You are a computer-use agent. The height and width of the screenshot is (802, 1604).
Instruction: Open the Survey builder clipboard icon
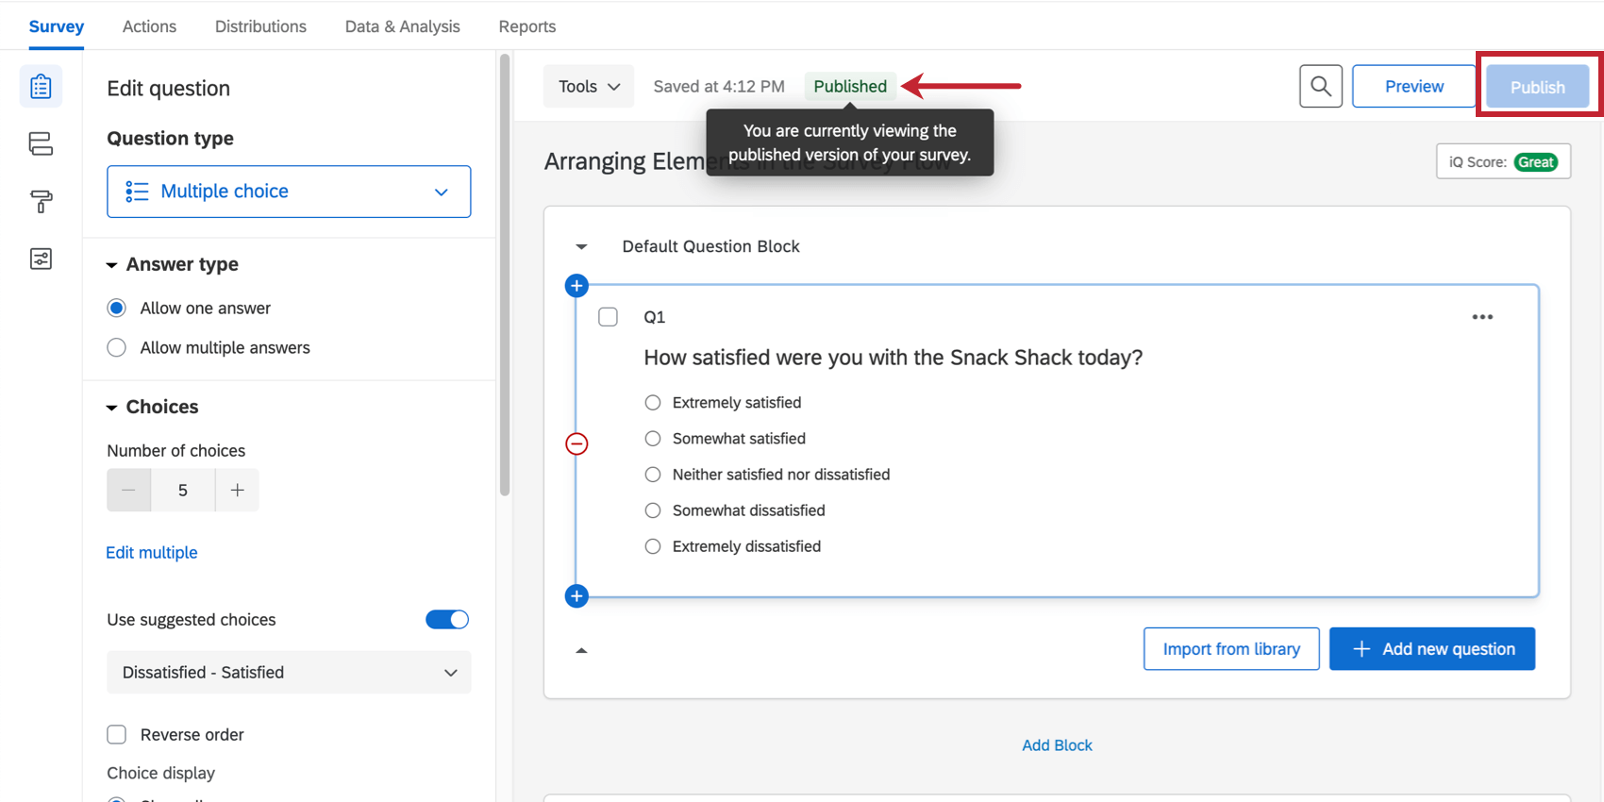click(41, 87)
